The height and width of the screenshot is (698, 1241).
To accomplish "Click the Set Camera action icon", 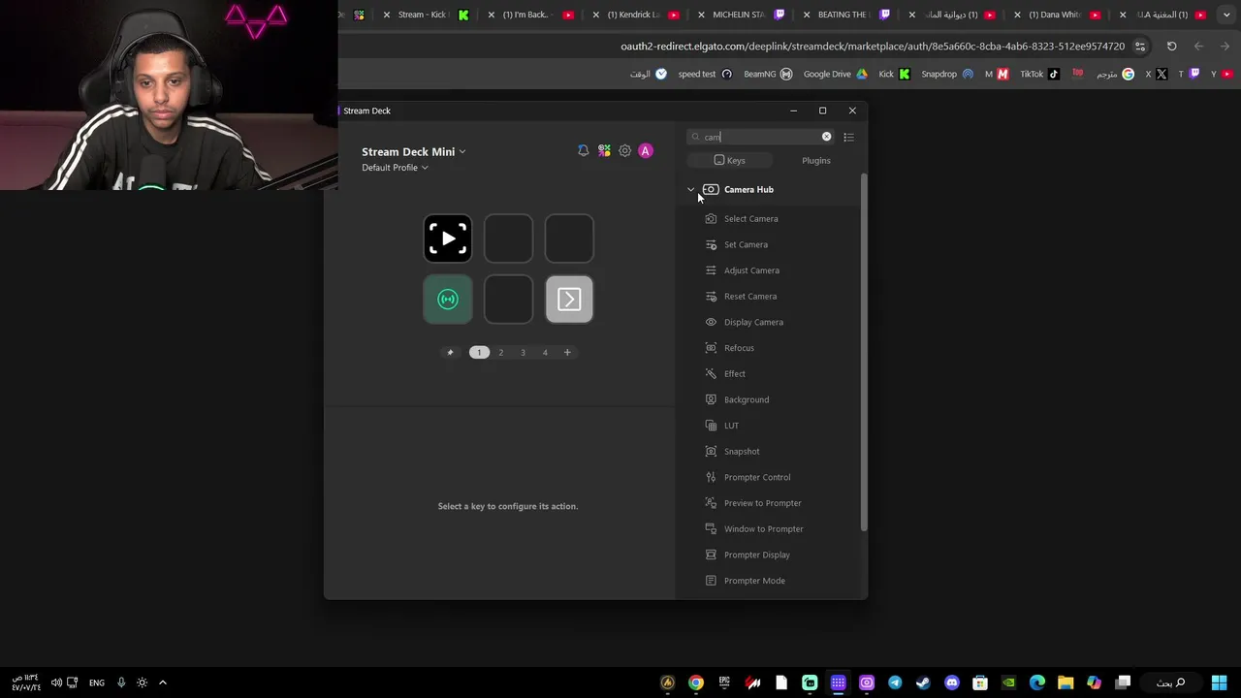I will (x=711, y=245).
